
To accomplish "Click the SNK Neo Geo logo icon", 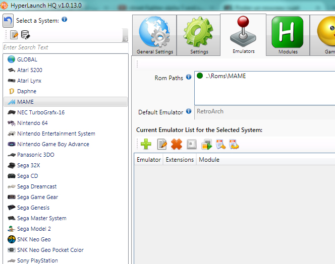I will 11,239.
